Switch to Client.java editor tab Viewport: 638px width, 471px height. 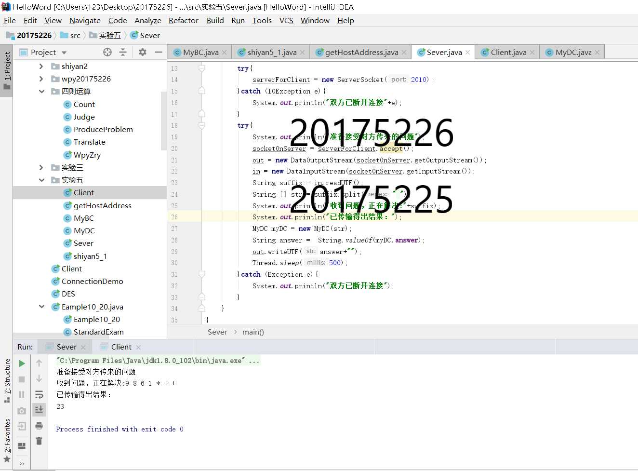click(508, 52)
